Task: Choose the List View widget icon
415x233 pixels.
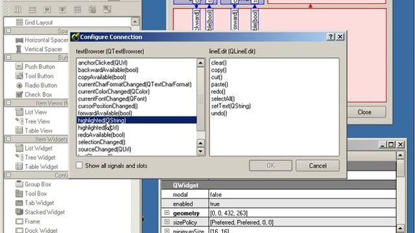Action: click(x=19, y=112)
